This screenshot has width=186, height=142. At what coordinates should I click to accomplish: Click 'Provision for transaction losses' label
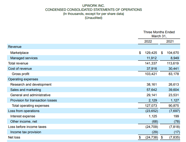(34, 100)
